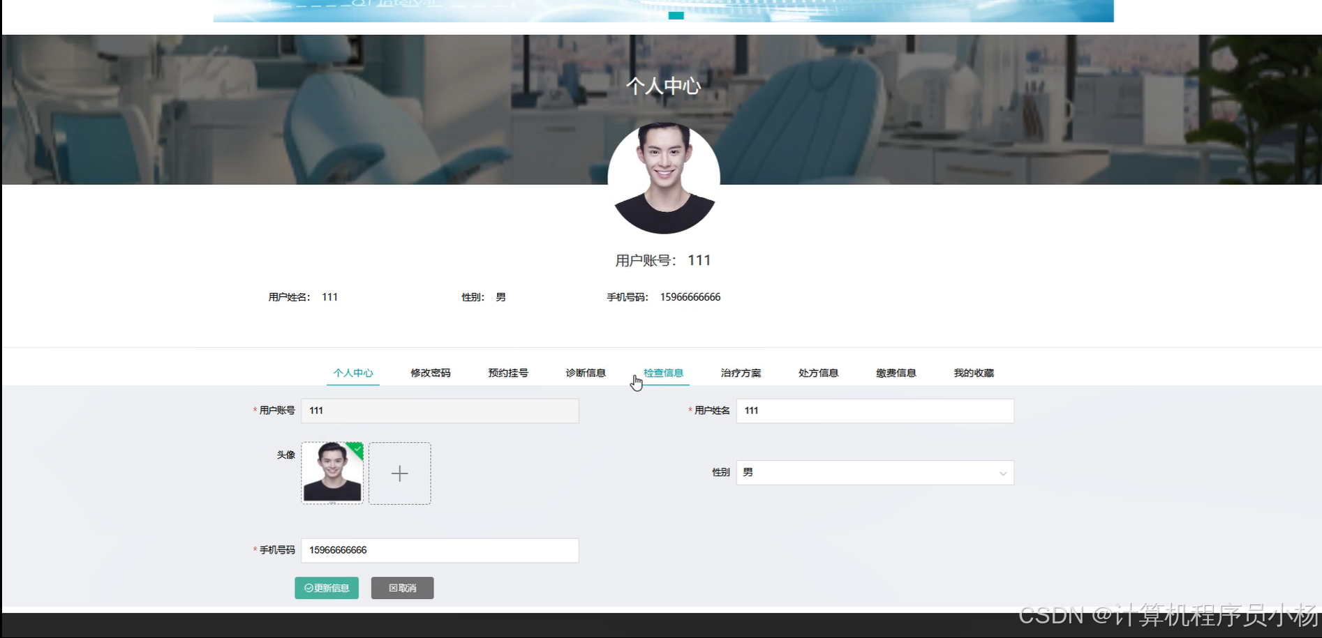This screenshot has height=638, width=1322.
Task: Add a new avatar with the plus box
Action: pyautogui.click(x=400, y=473)
